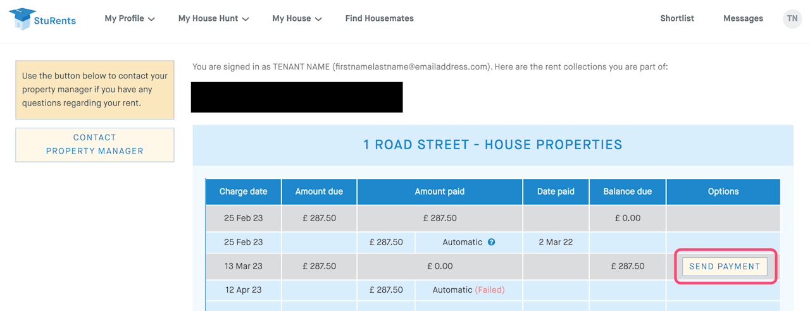Open the Shortlist page
The image size is (810, 311).
676,19
